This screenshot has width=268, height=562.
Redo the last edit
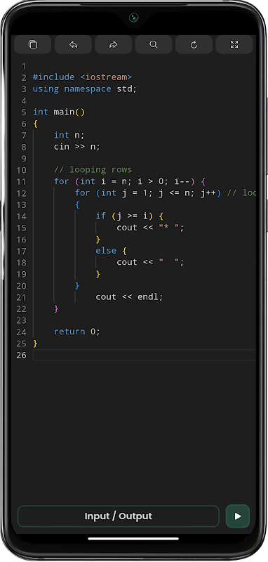pos(114,44)
